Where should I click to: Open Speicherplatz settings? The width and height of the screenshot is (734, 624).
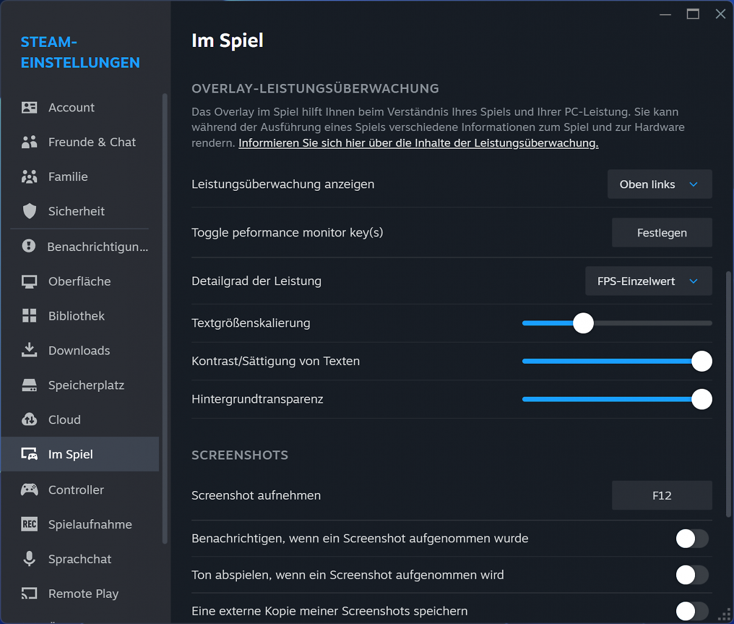80,385
